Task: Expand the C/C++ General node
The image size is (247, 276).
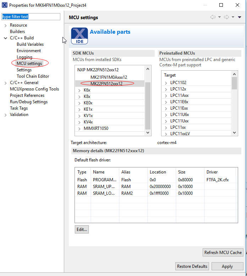Action: 5,83
